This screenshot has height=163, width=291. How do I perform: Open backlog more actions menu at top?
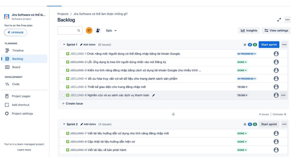coord(287,20)
